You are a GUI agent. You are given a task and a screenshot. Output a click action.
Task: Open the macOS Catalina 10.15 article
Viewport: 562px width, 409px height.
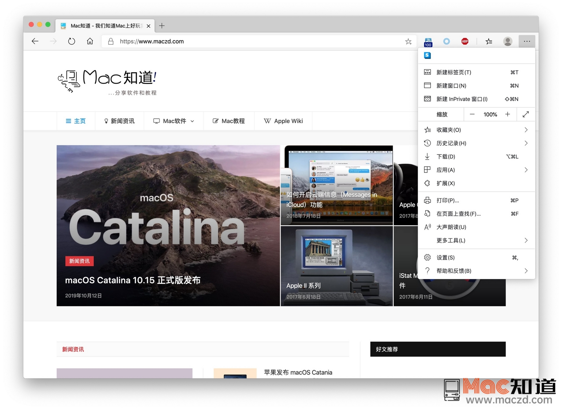[133, 280]
